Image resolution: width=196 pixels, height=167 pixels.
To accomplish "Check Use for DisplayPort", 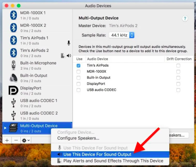I will 79,84.
